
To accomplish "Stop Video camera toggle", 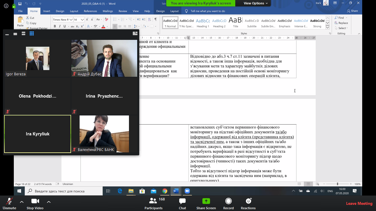I will coord(35,203).
